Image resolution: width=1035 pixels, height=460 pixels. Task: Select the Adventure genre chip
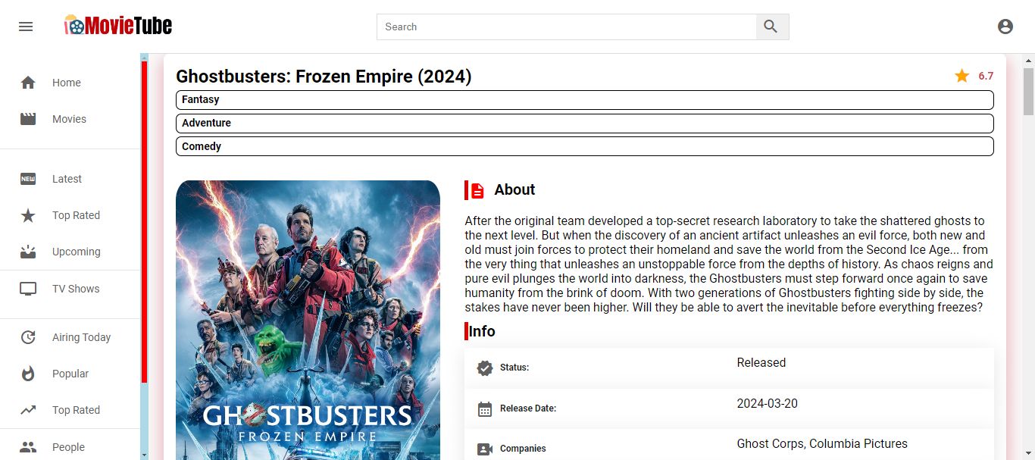pyautogui.click(x=584, y=124)
